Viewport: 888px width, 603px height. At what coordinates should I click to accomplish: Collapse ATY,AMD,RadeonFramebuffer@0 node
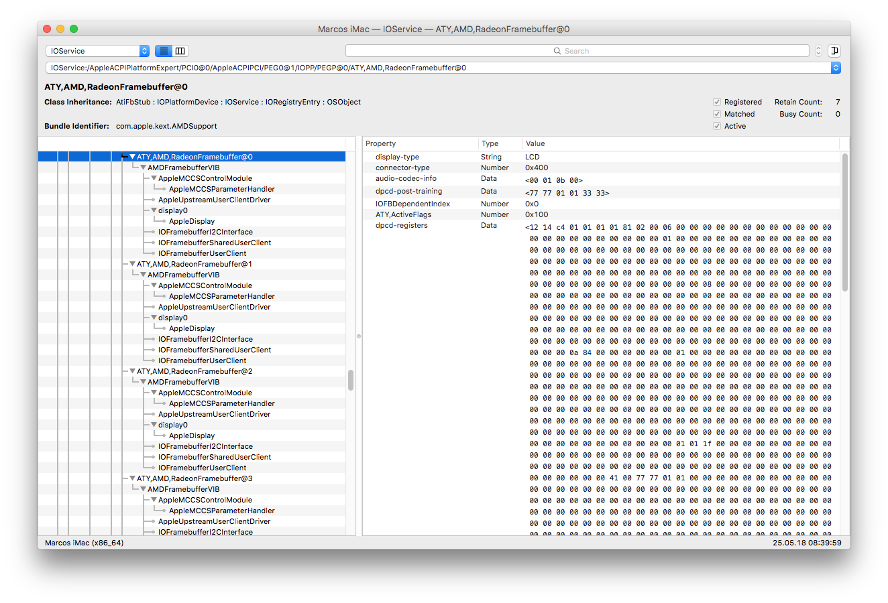point(133,157)
